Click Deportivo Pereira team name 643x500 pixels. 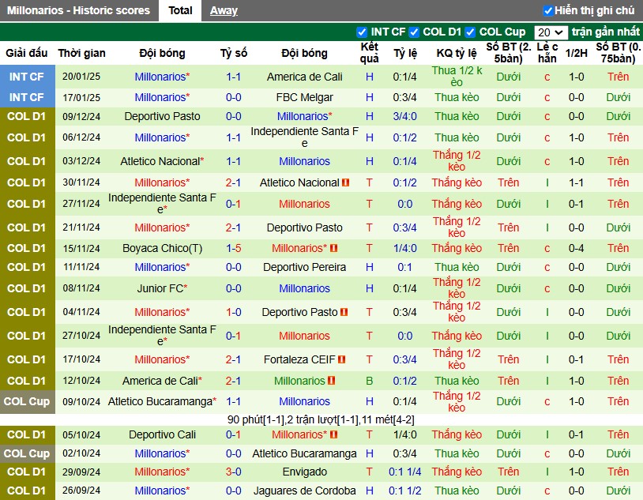click(304, 267)
